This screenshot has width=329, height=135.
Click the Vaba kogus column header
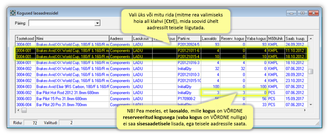[x=256, y=39]
